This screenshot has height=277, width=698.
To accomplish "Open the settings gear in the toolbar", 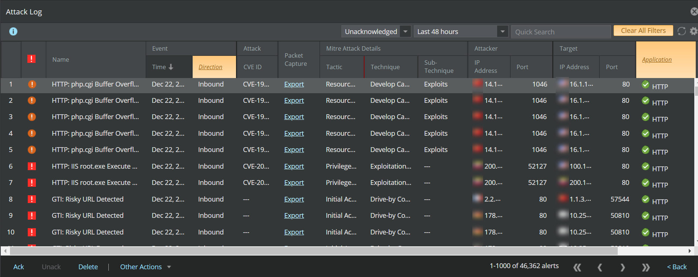I will click(x=694, y=31).
